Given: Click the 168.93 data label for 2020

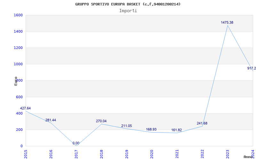Looking at the screenshot, I should point(151,130).
